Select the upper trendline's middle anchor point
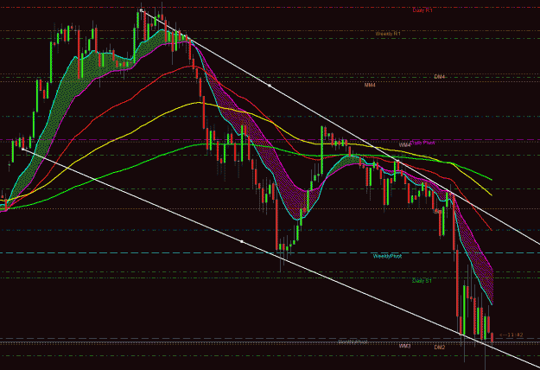 pos(270,85)
